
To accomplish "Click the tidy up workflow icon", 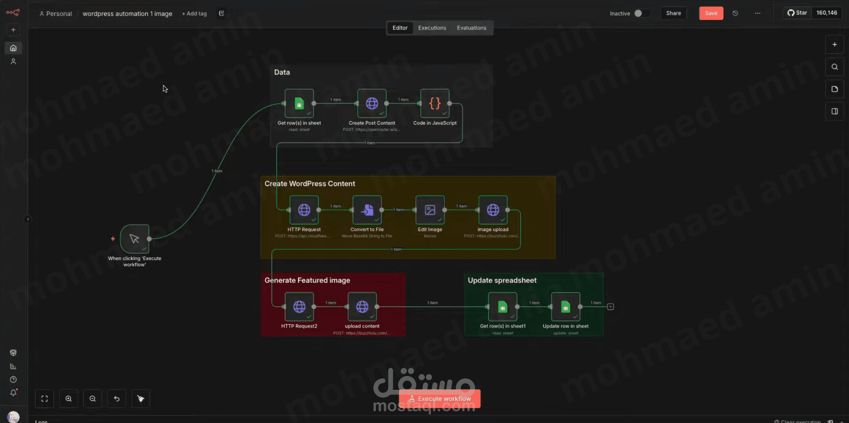I will pyautogui.click(x=141, y=399).
